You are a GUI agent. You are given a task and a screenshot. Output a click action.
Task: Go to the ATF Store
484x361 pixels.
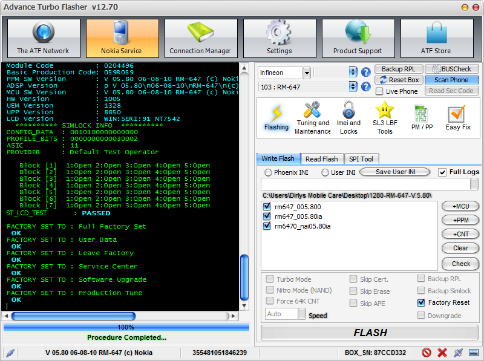pyautogui.click(x=437, y=38)
